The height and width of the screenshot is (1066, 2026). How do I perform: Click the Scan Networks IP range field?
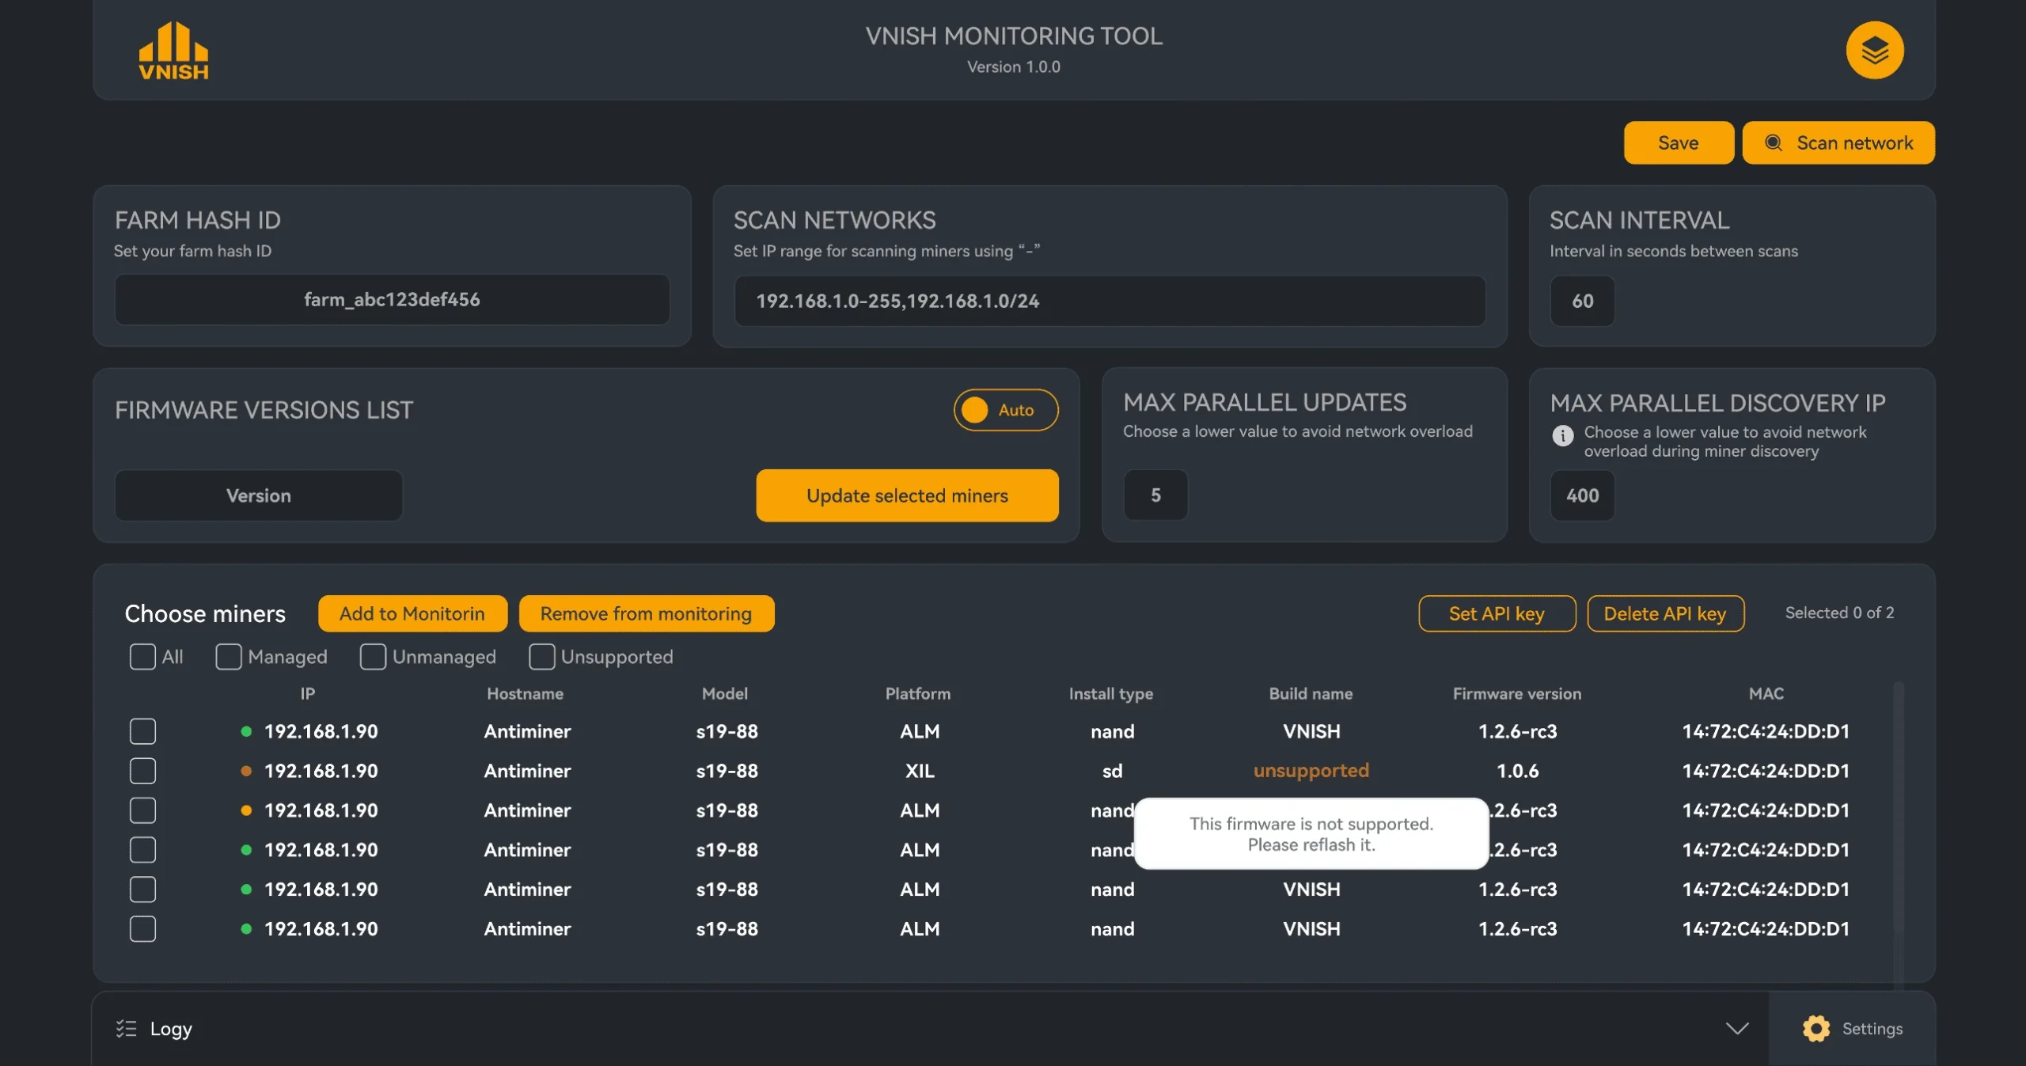pyautogui.click(x=1110, y=301)
